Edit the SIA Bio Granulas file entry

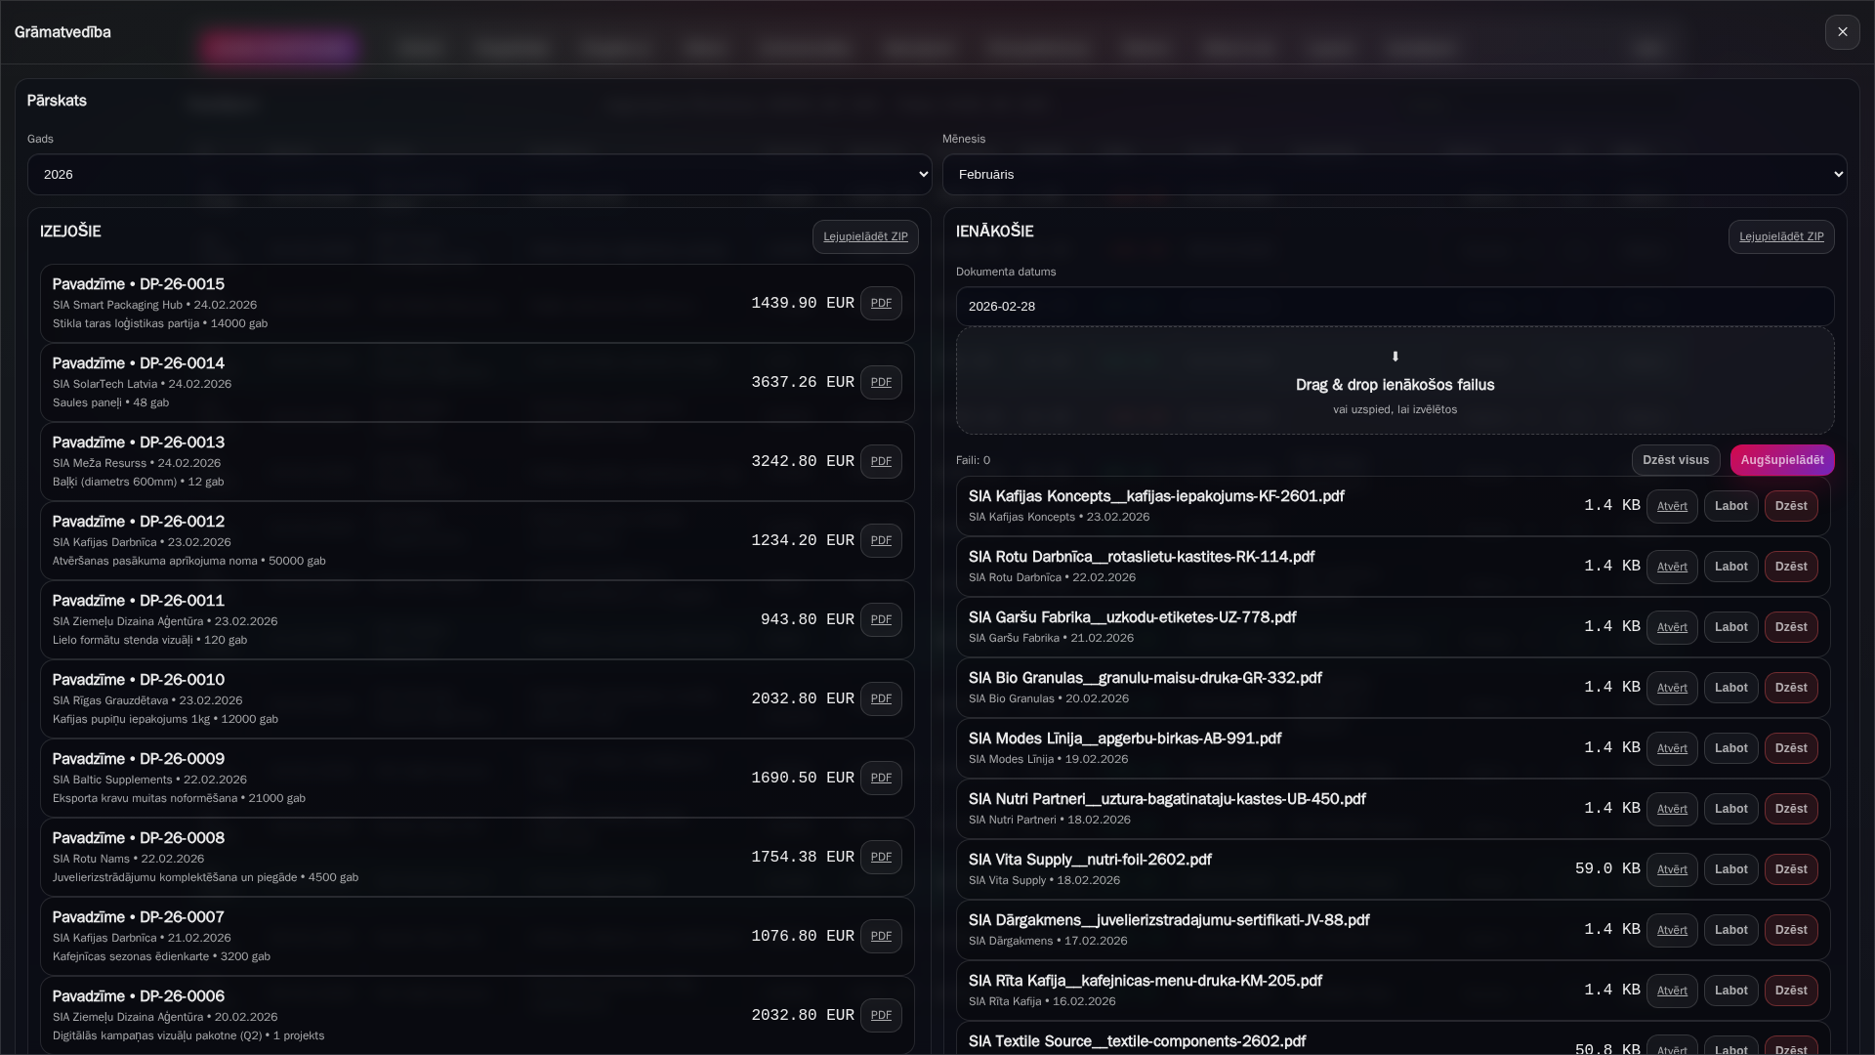point(1730,688)
